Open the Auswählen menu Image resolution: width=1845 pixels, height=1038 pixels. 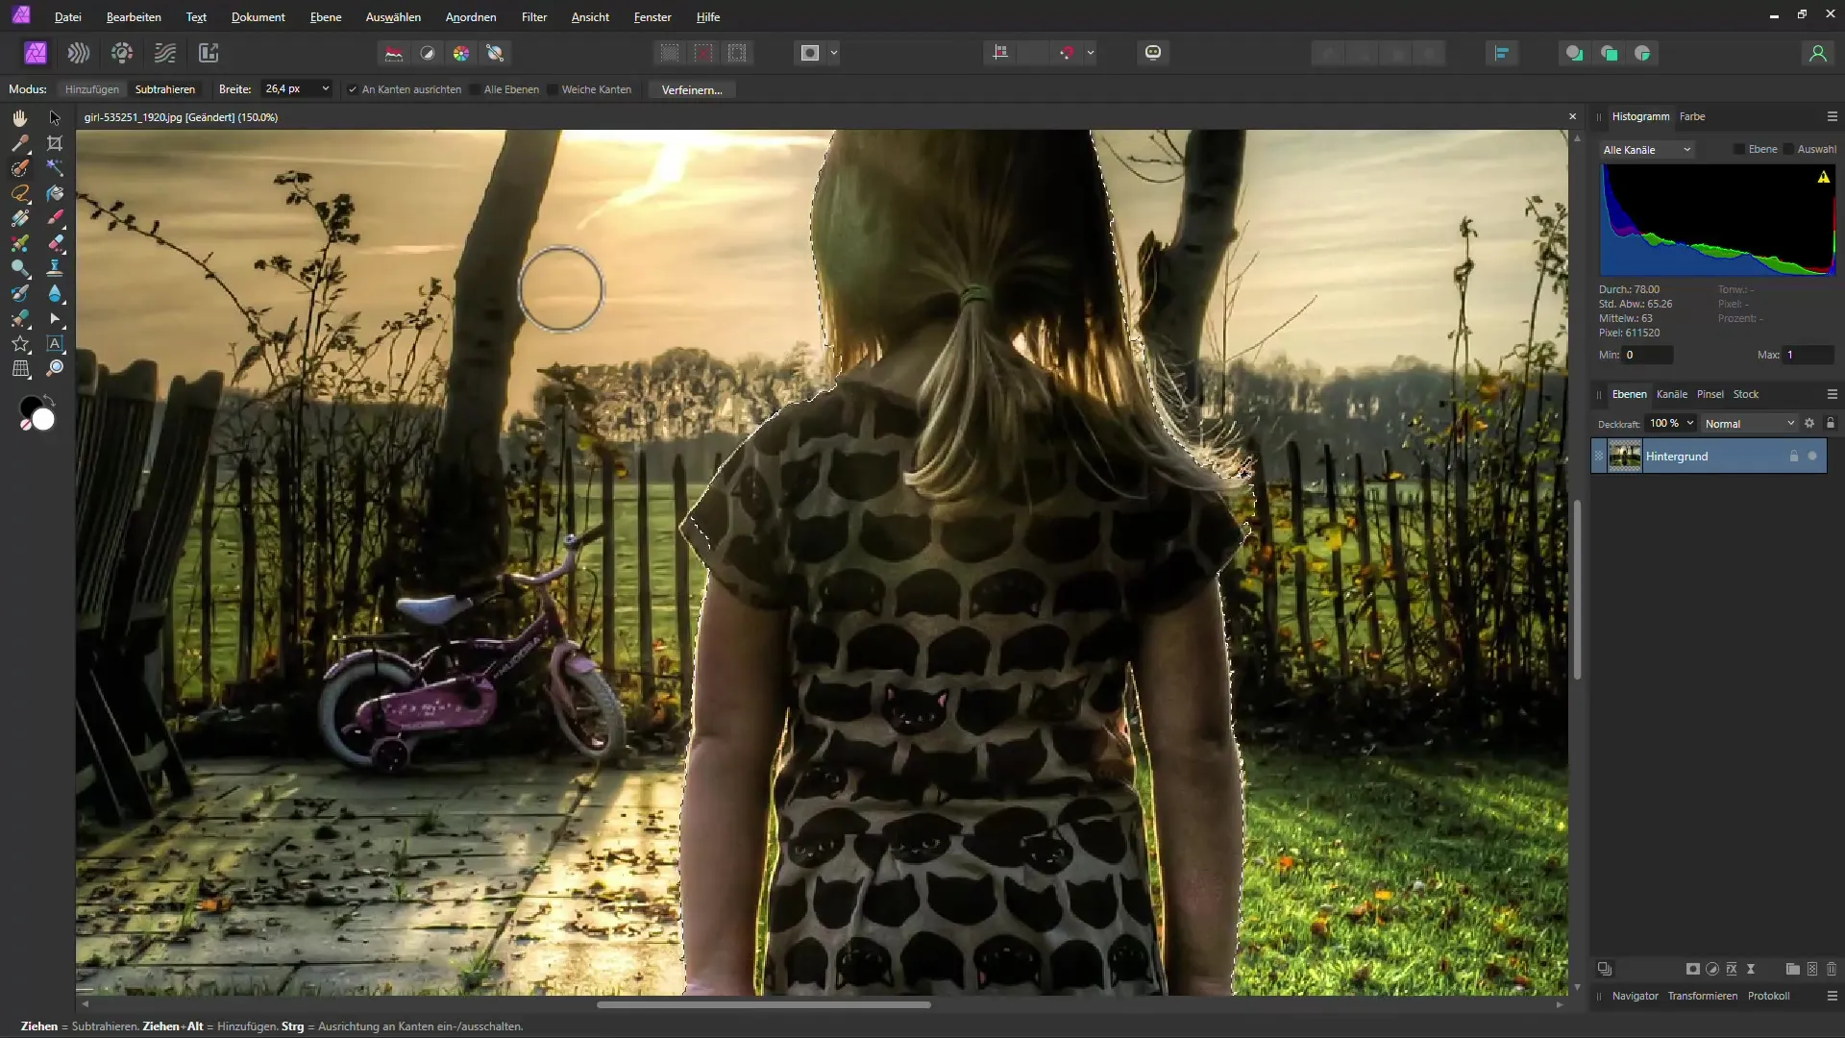(393, 17)
